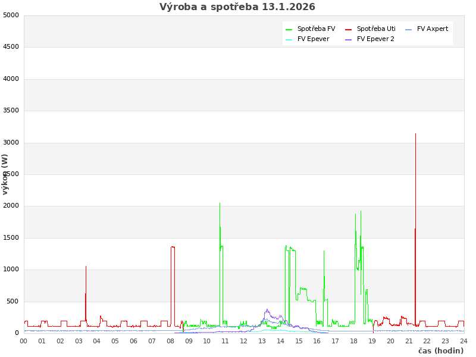Hide the FV Axpert series via legend label
The height and width of the screenshot is (357, 476).
click(433, 29)
